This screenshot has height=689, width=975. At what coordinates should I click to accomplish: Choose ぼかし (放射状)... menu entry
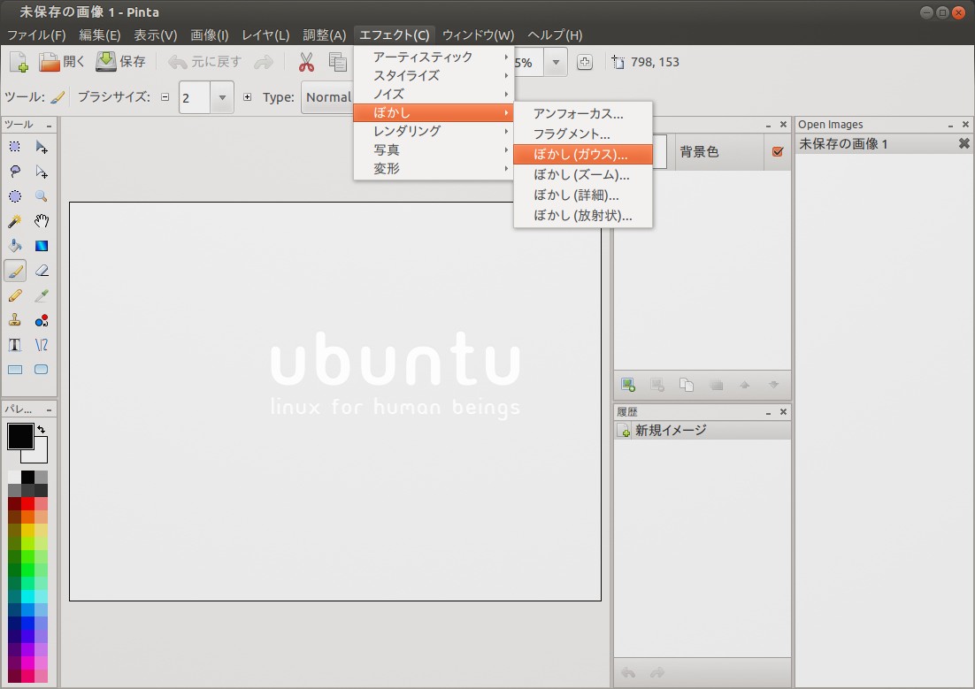pos(583,215)
